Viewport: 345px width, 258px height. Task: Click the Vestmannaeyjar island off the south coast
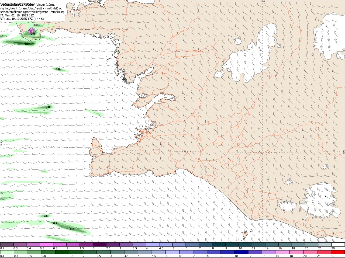tap(245, 235)
